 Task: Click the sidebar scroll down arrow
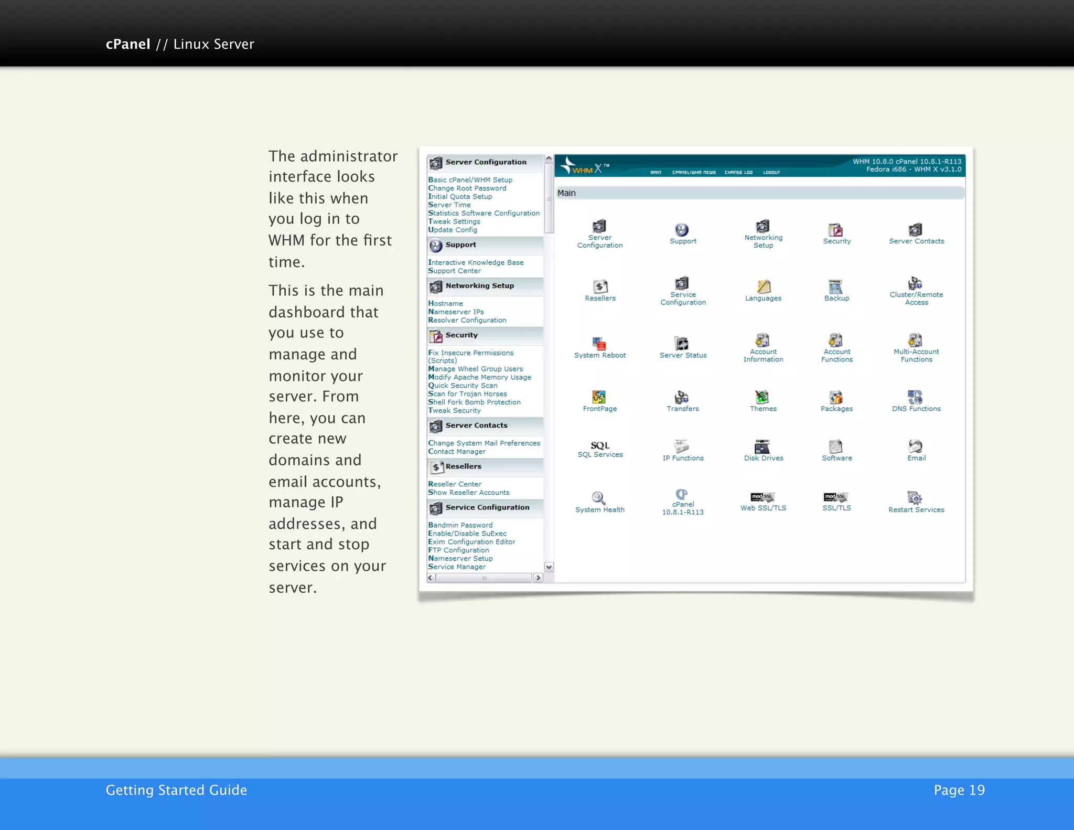(x=549, y=567)
